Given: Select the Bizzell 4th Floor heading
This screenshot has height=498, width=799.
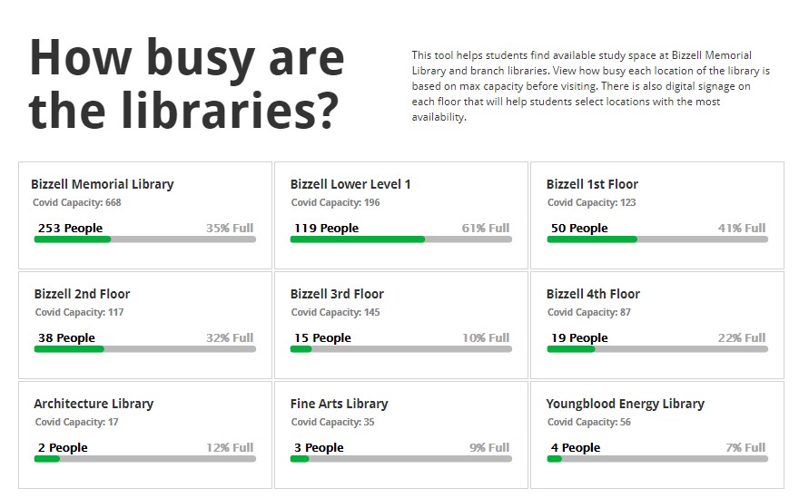Looking at the screenshot, I should click(x=593, y=294).
